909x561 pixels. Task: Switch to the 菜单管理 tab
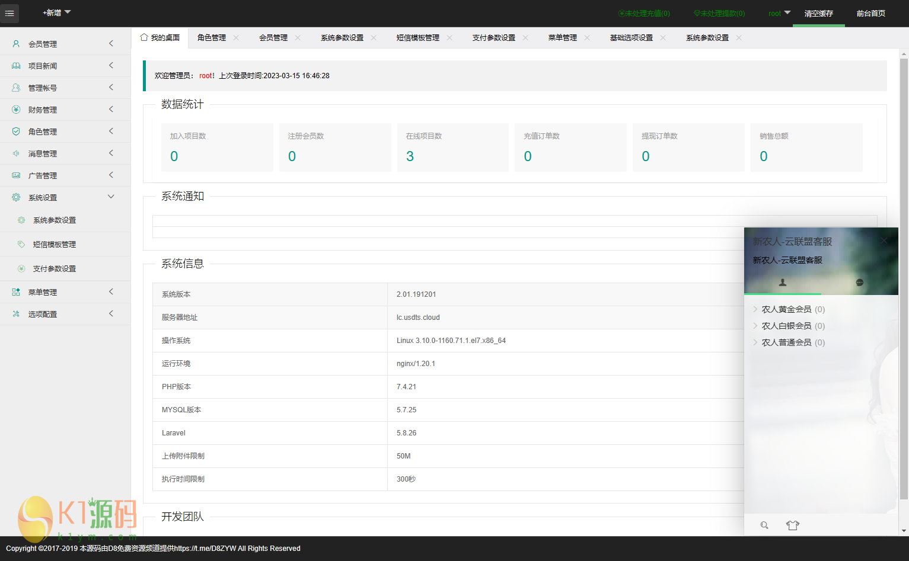[563, 38]
